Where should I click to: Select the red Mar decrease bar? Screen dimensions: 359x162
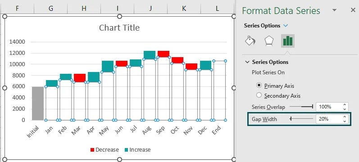click(x=80, y=78)
